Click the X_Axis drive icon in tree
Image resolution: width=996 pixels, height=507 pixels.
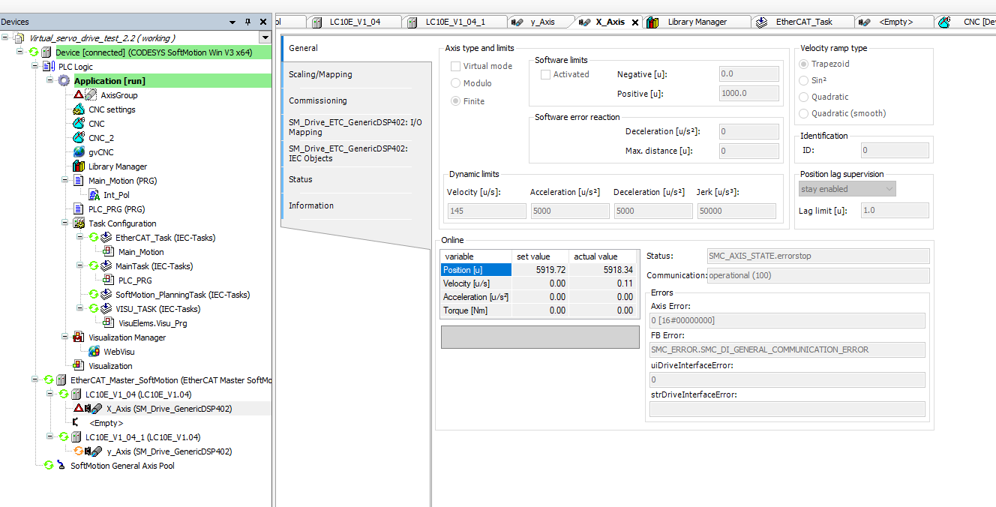click(x=97, y=409)
